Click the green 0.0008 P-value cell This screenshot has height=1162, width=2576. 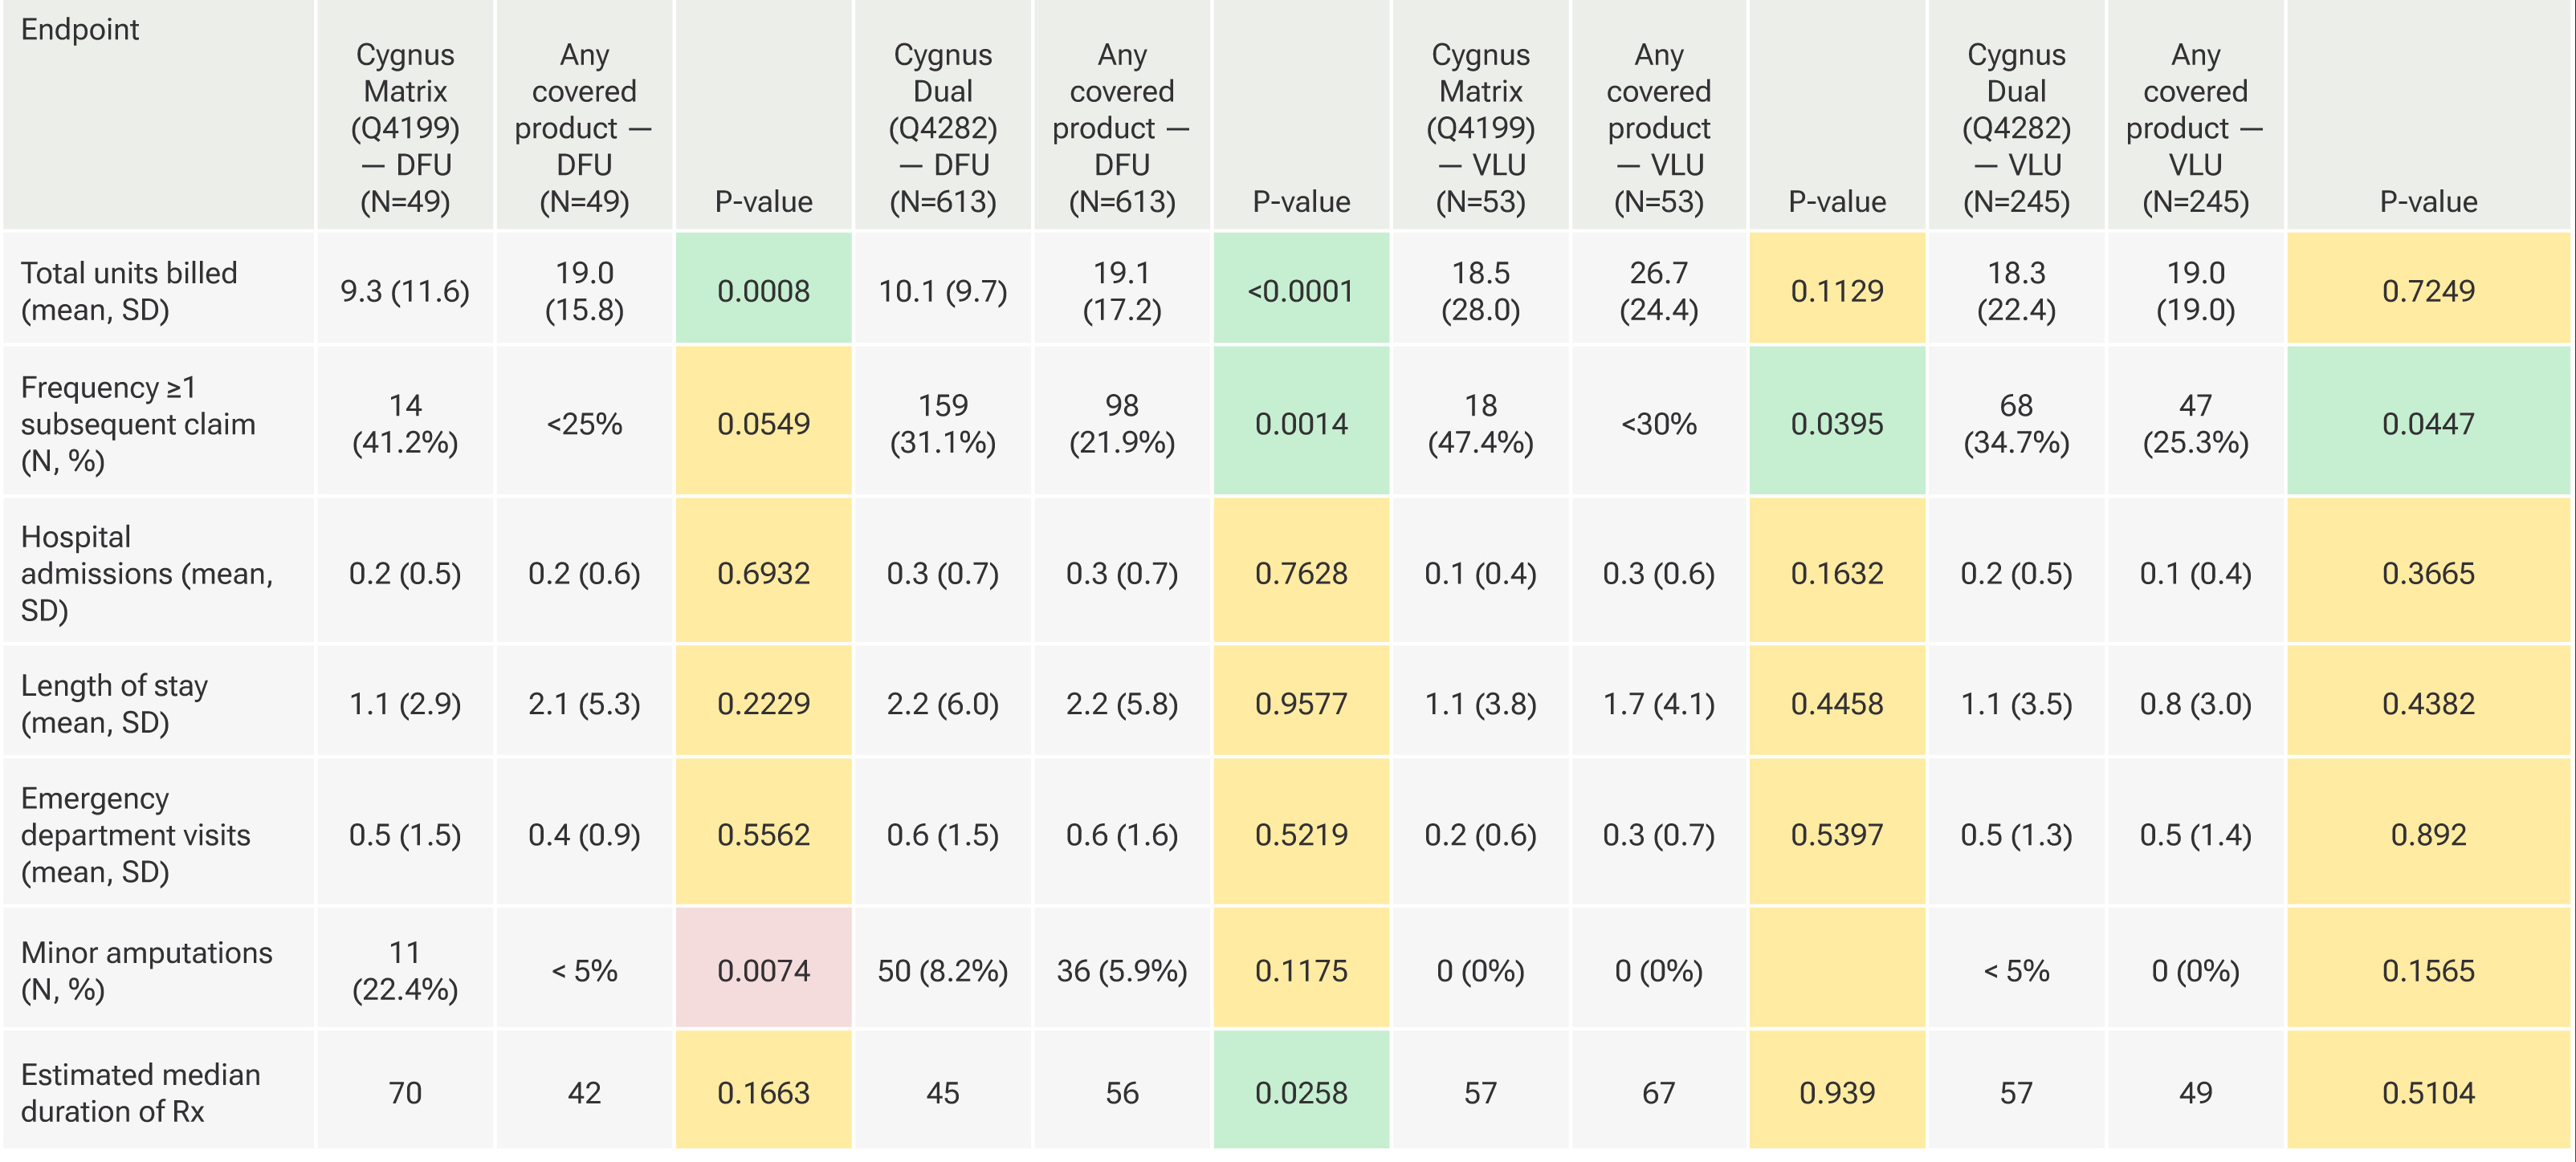(x=763, y=290)
